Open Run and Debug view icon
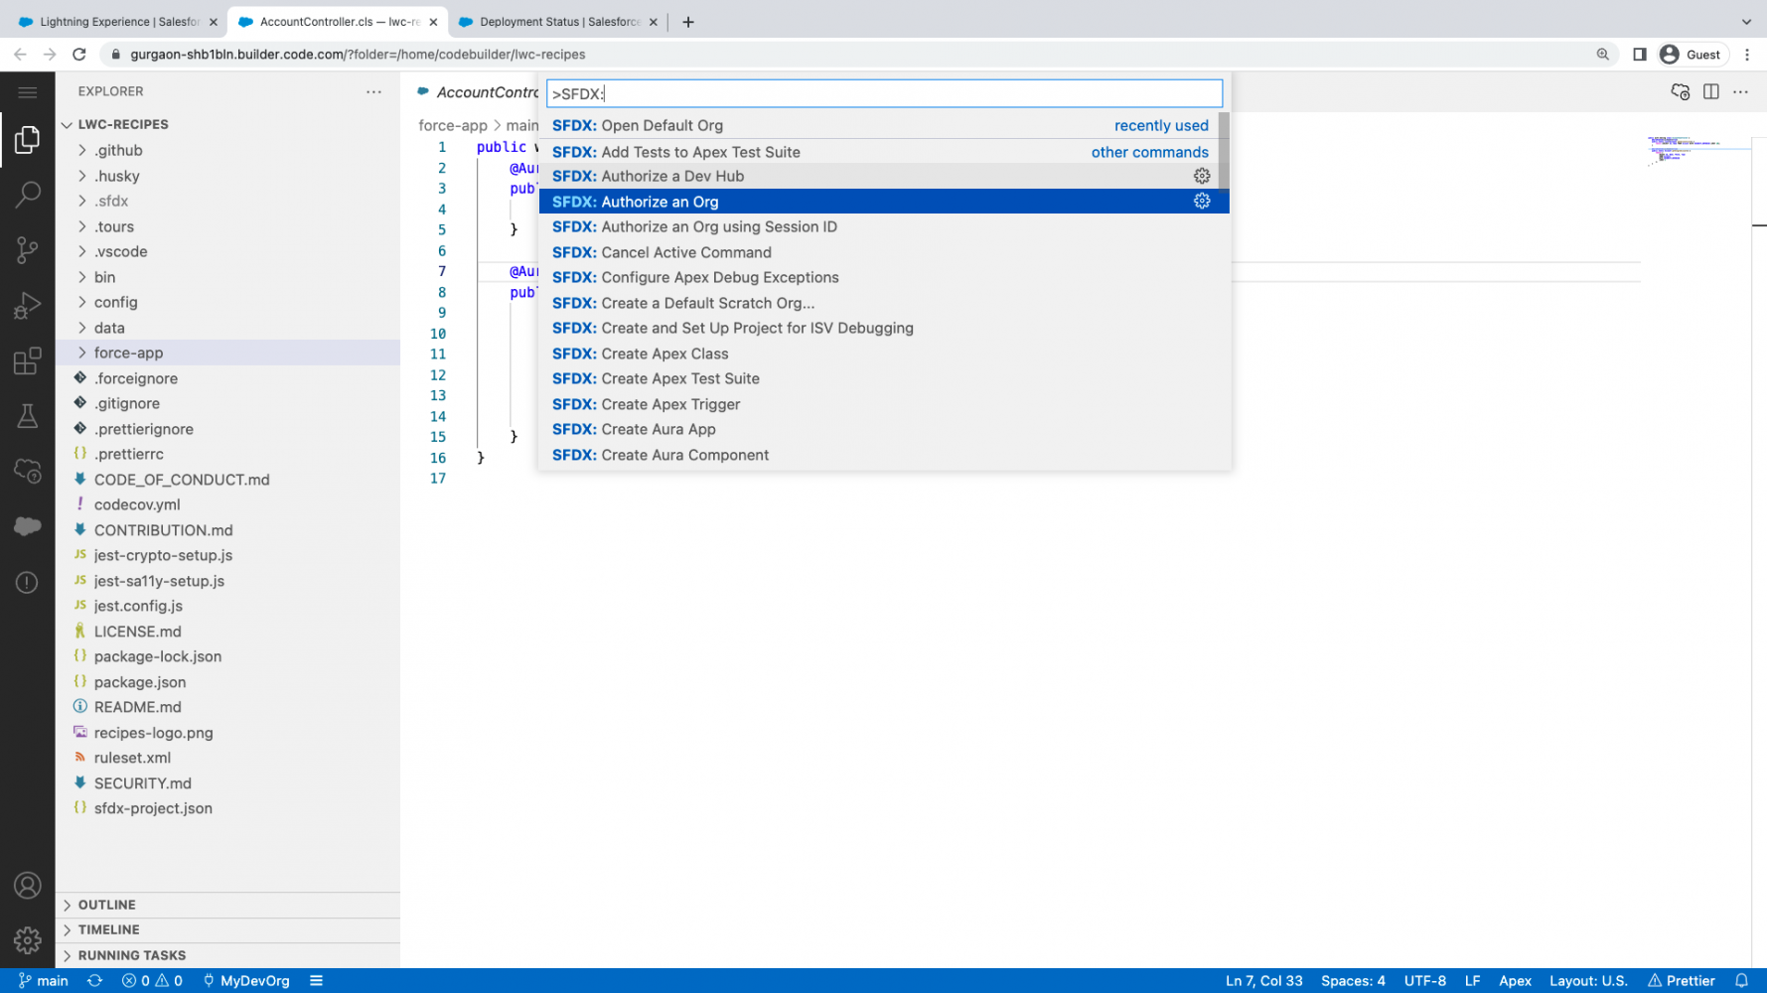Screen dimensions: 1767x993 27,306
